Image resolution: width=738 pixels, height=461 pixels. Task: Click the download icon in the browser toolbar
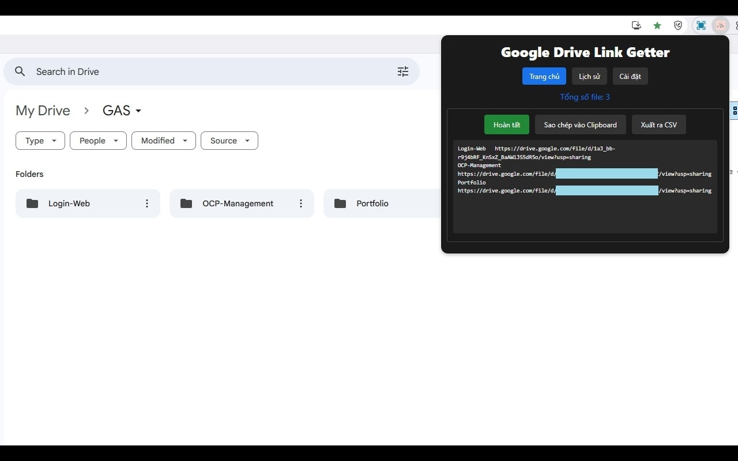[636, 25]
